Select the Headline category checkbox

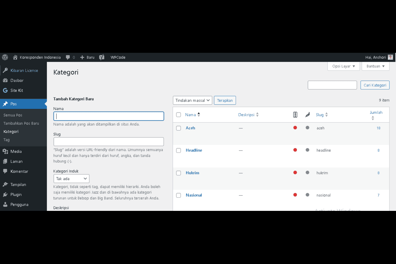click(179, 150)
